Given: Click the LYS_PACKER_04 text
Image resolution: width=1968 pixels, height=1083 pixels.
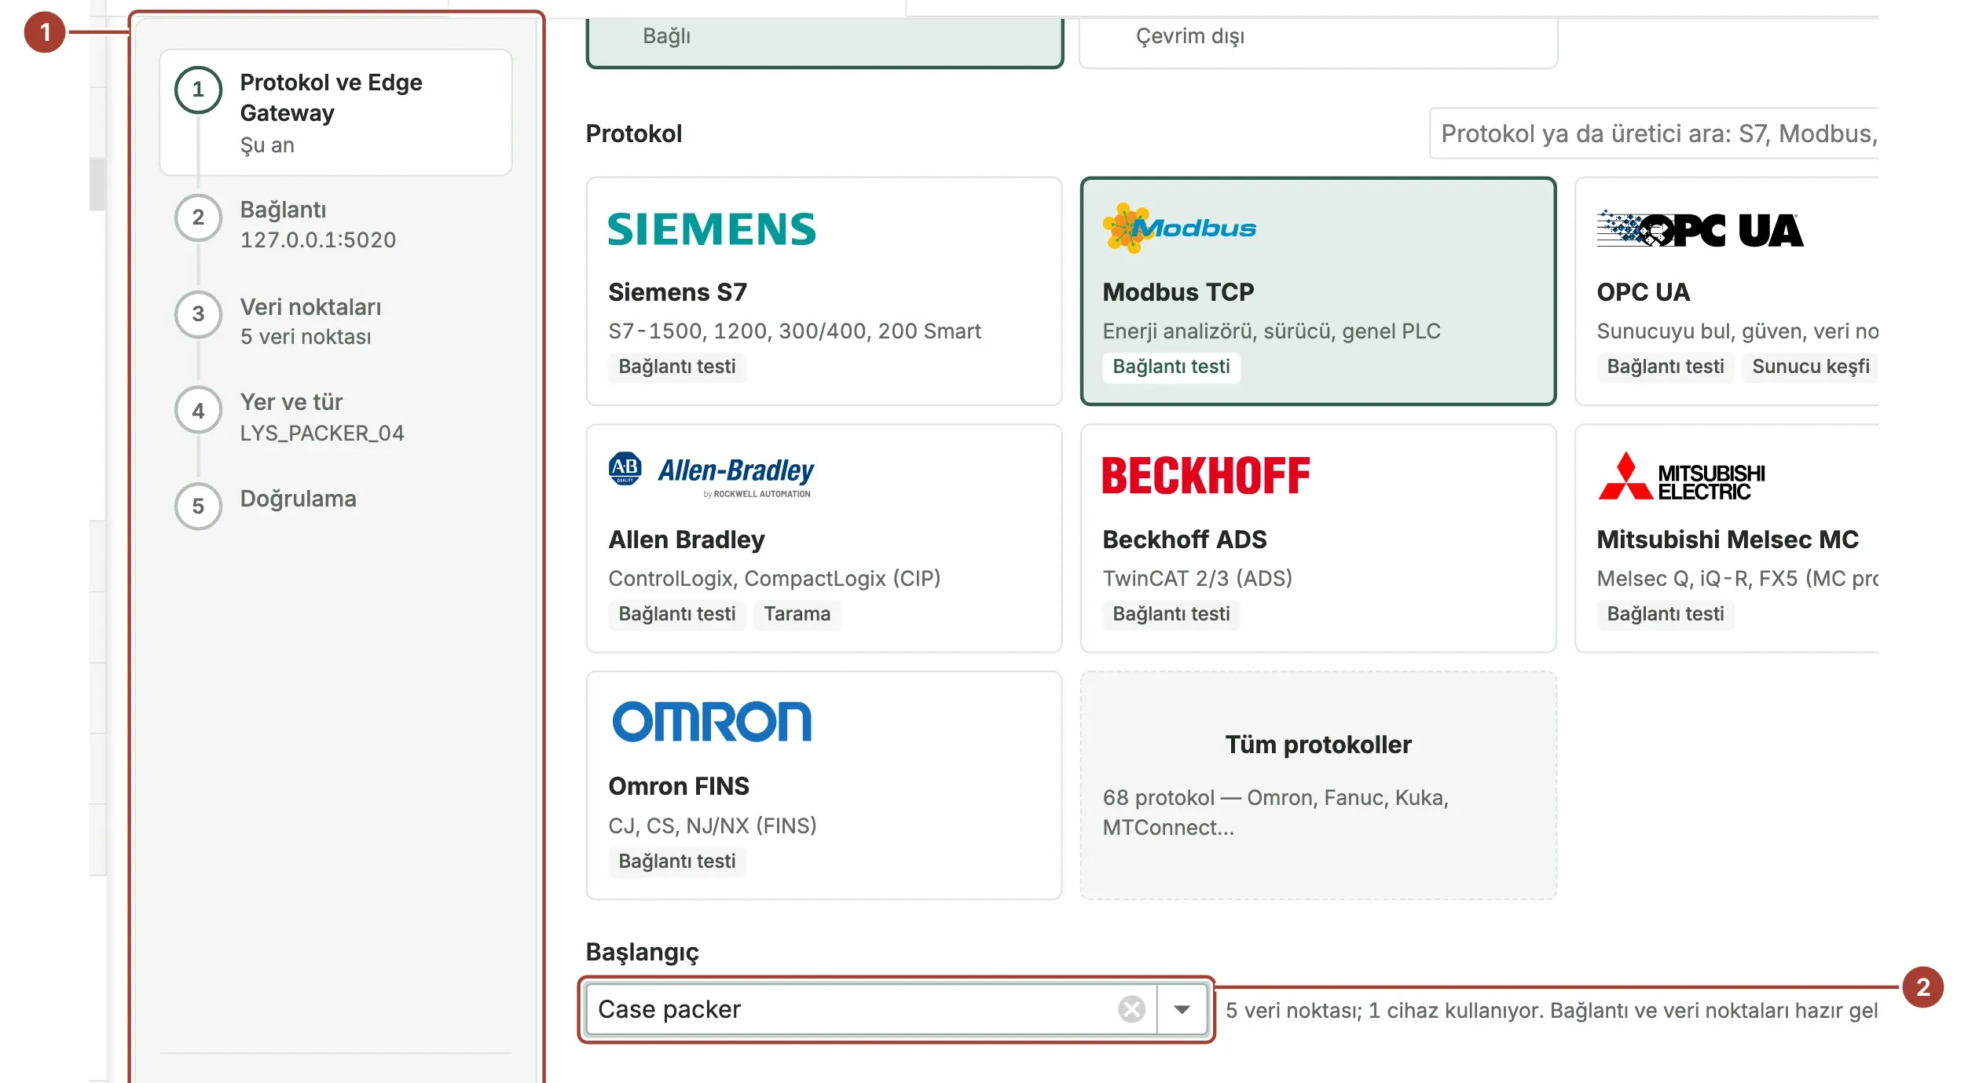Looking at the screenshot, I should 322,433.
